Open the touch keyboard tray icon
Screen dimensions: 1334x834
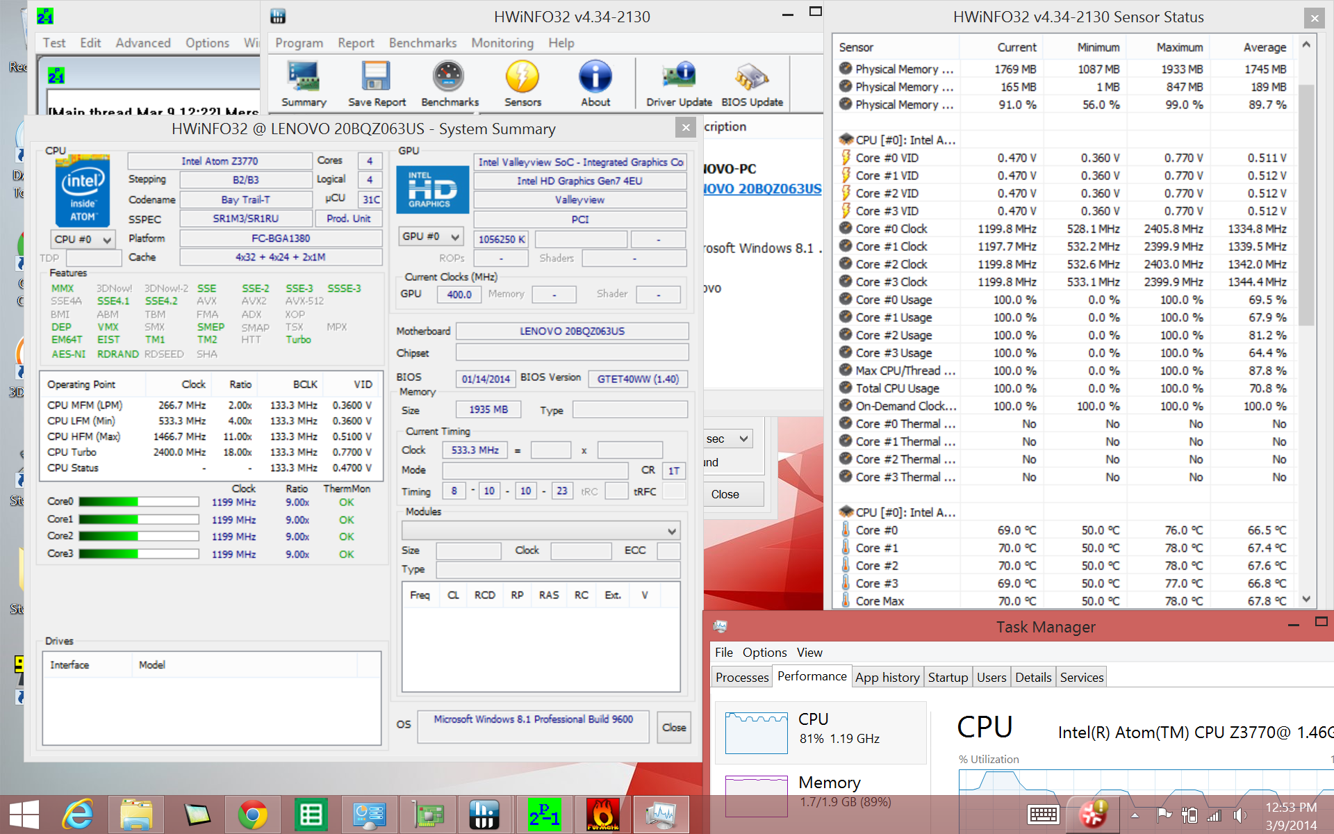click(1043, 815)
